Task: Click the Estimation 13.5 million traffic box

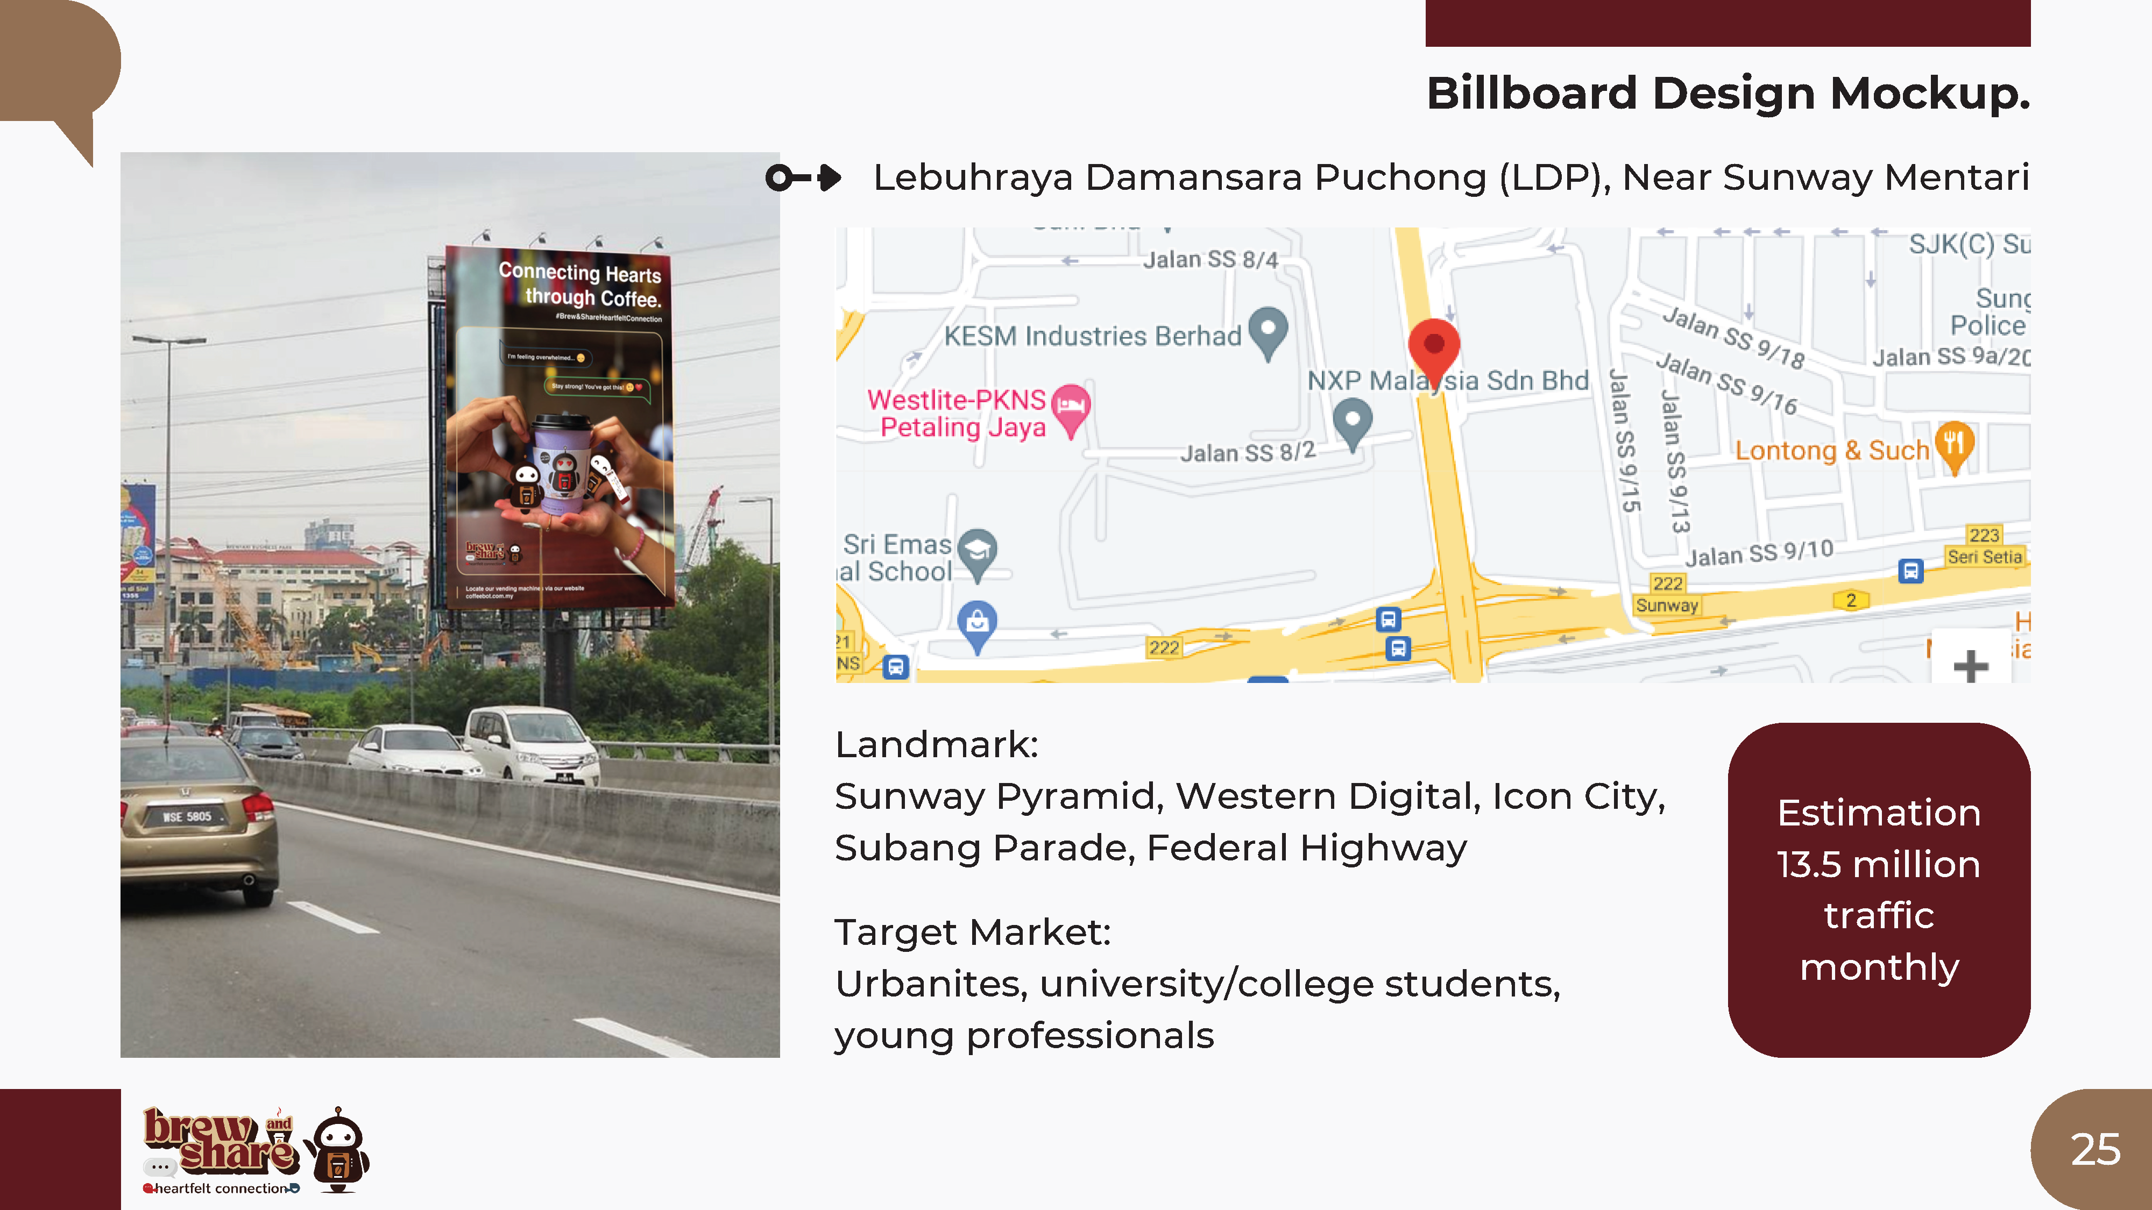Action: [x=1879, y=890]
